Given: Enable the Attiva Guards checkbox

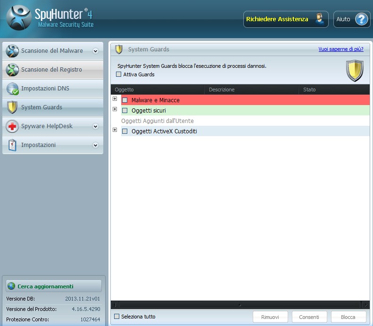Looking at the screenshot, I should click(118, 74).
